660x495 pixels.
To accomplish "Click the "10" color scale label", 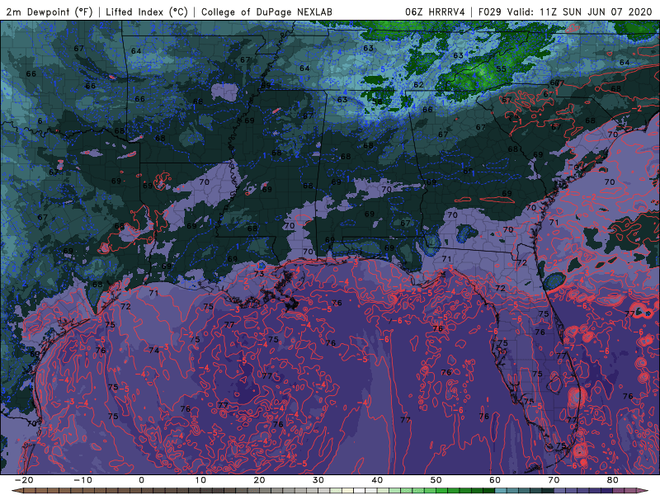I will click(x=200, y=480).
